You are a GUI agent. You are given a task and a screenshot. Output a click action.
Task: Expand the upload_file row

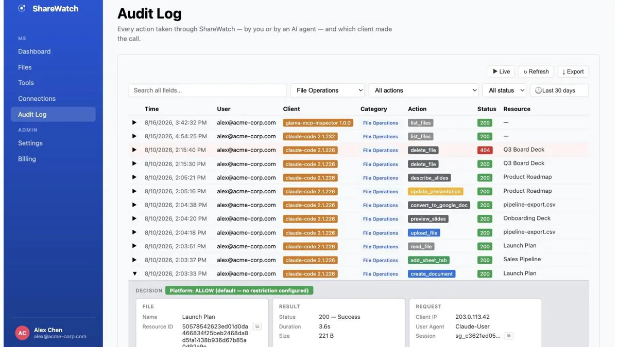(x=134, y=232)
